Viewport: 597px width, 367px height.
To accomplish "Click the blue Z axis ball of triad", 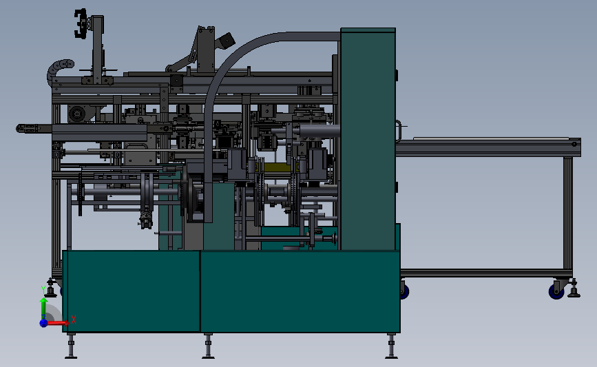I will [43, 323].
